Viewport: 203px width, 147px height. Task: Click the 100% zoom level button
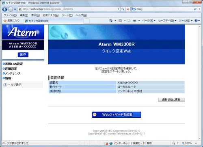click(x=187, y=143)
